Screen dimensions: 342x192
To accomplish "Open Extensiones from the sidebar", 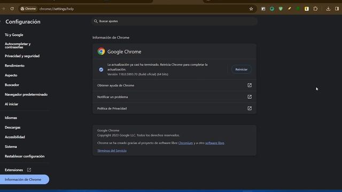I will pos(14,170).
